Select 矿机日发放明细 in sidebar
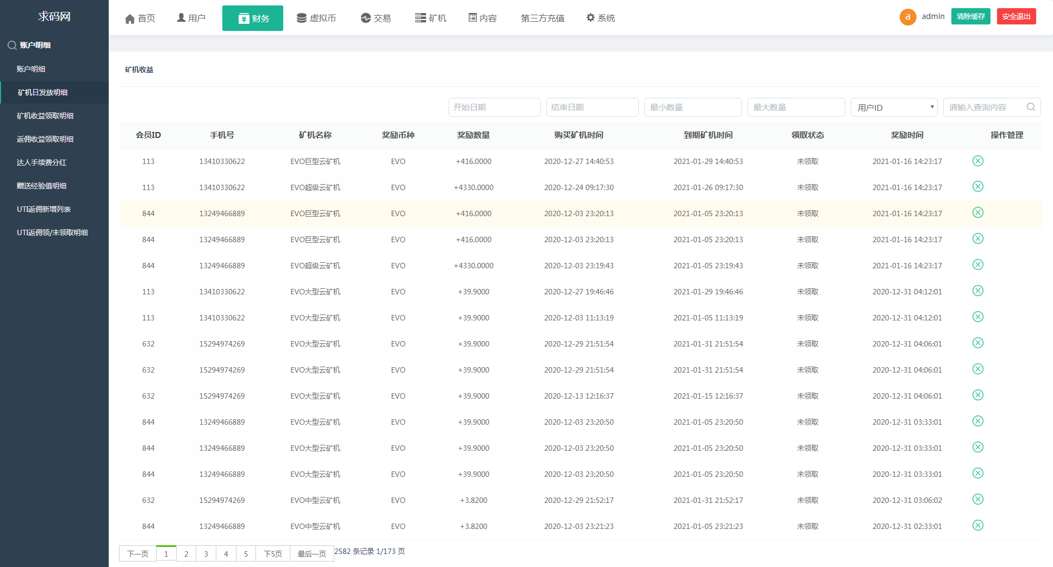The image size is (1053, 567). pos(43,92)
